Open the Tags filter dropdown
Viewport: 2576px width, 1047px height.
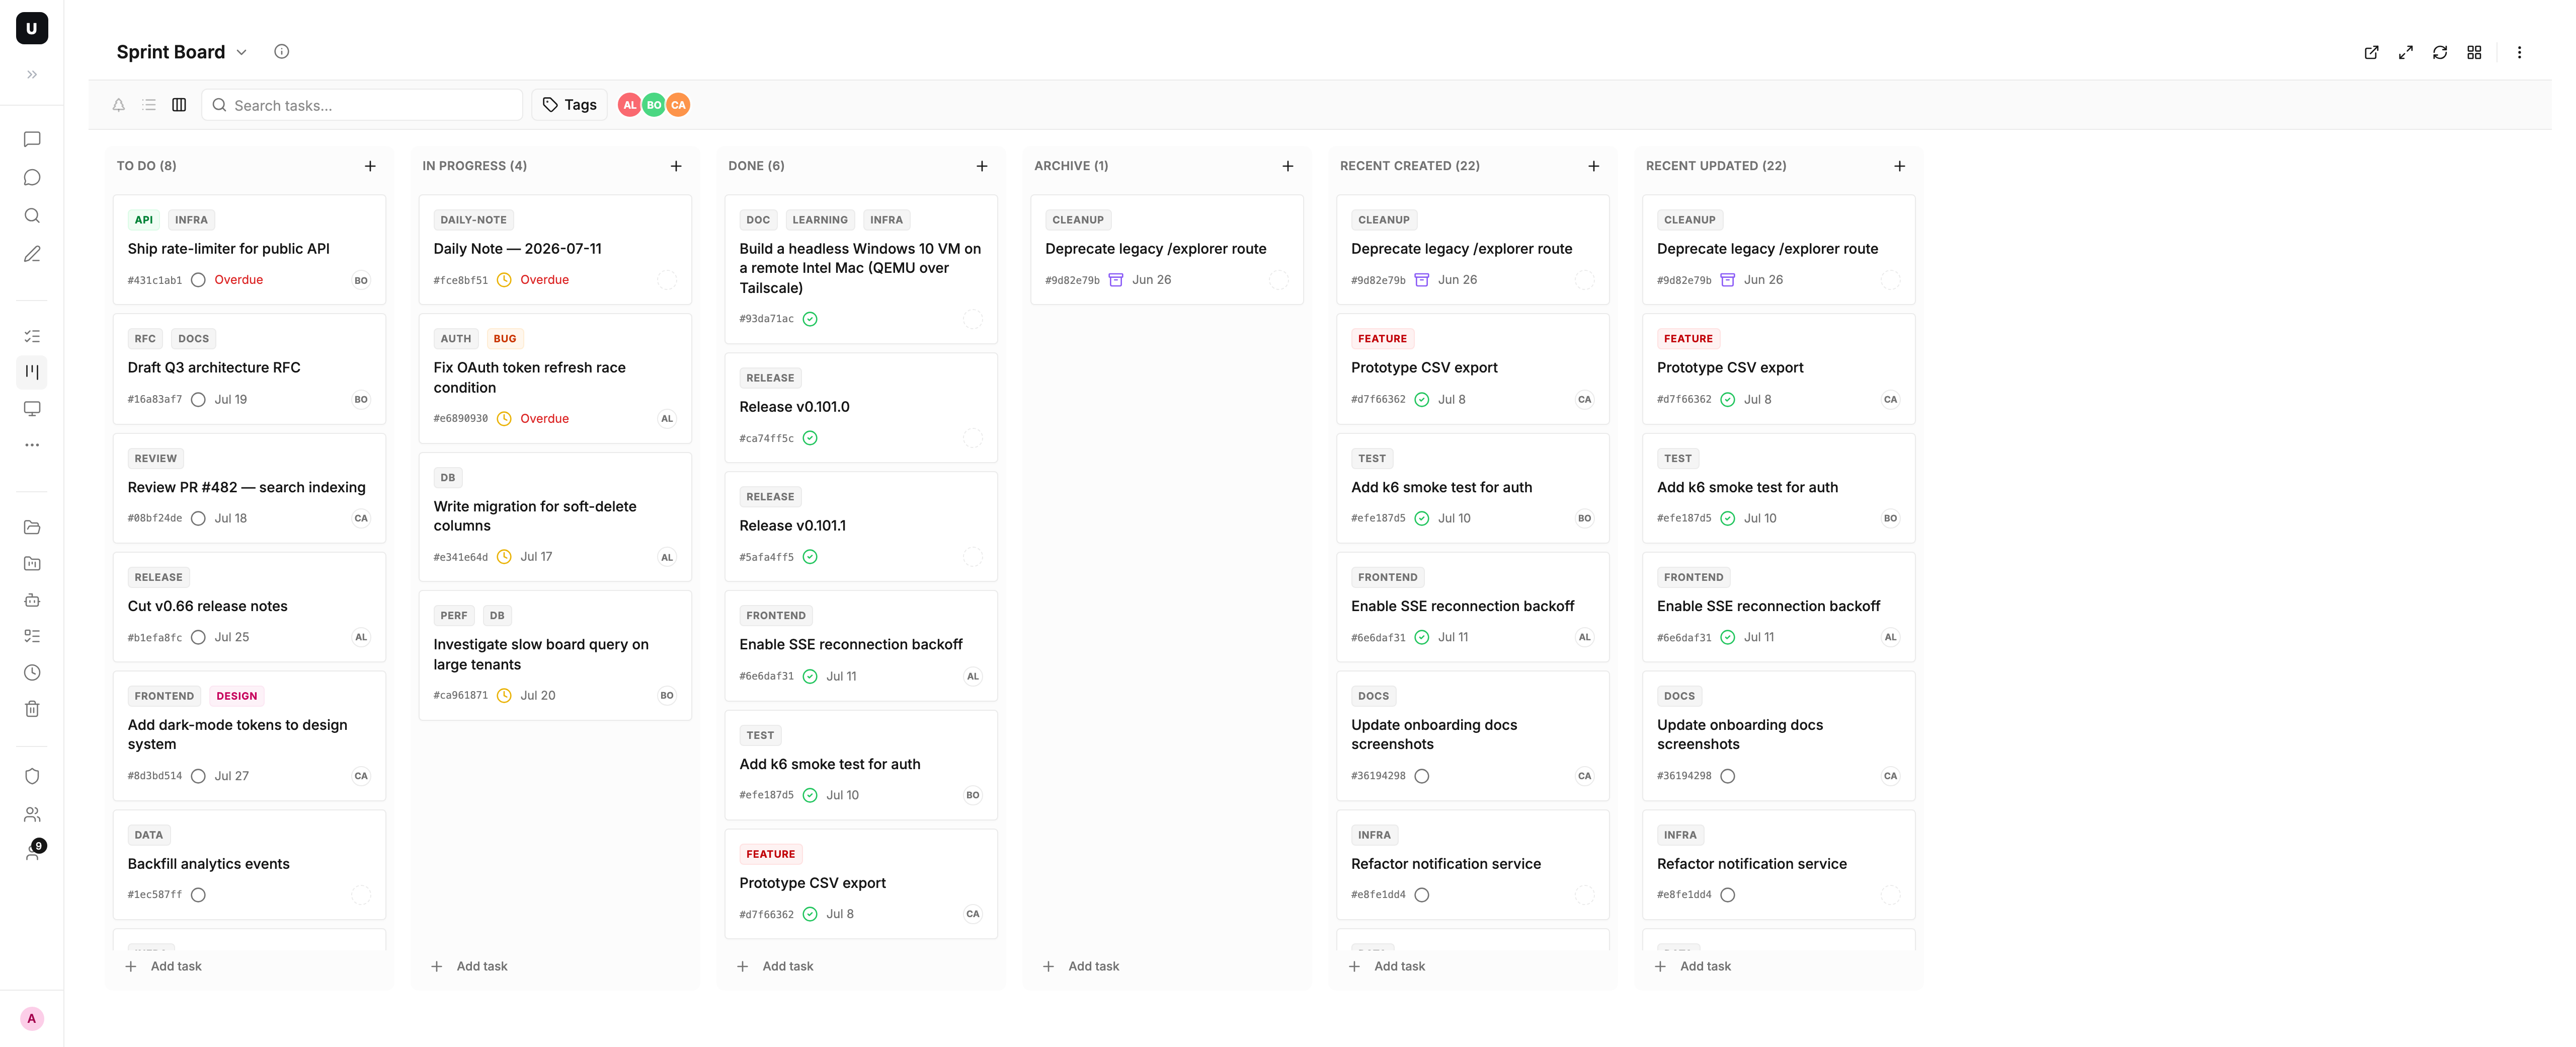[x=569, y=105]
